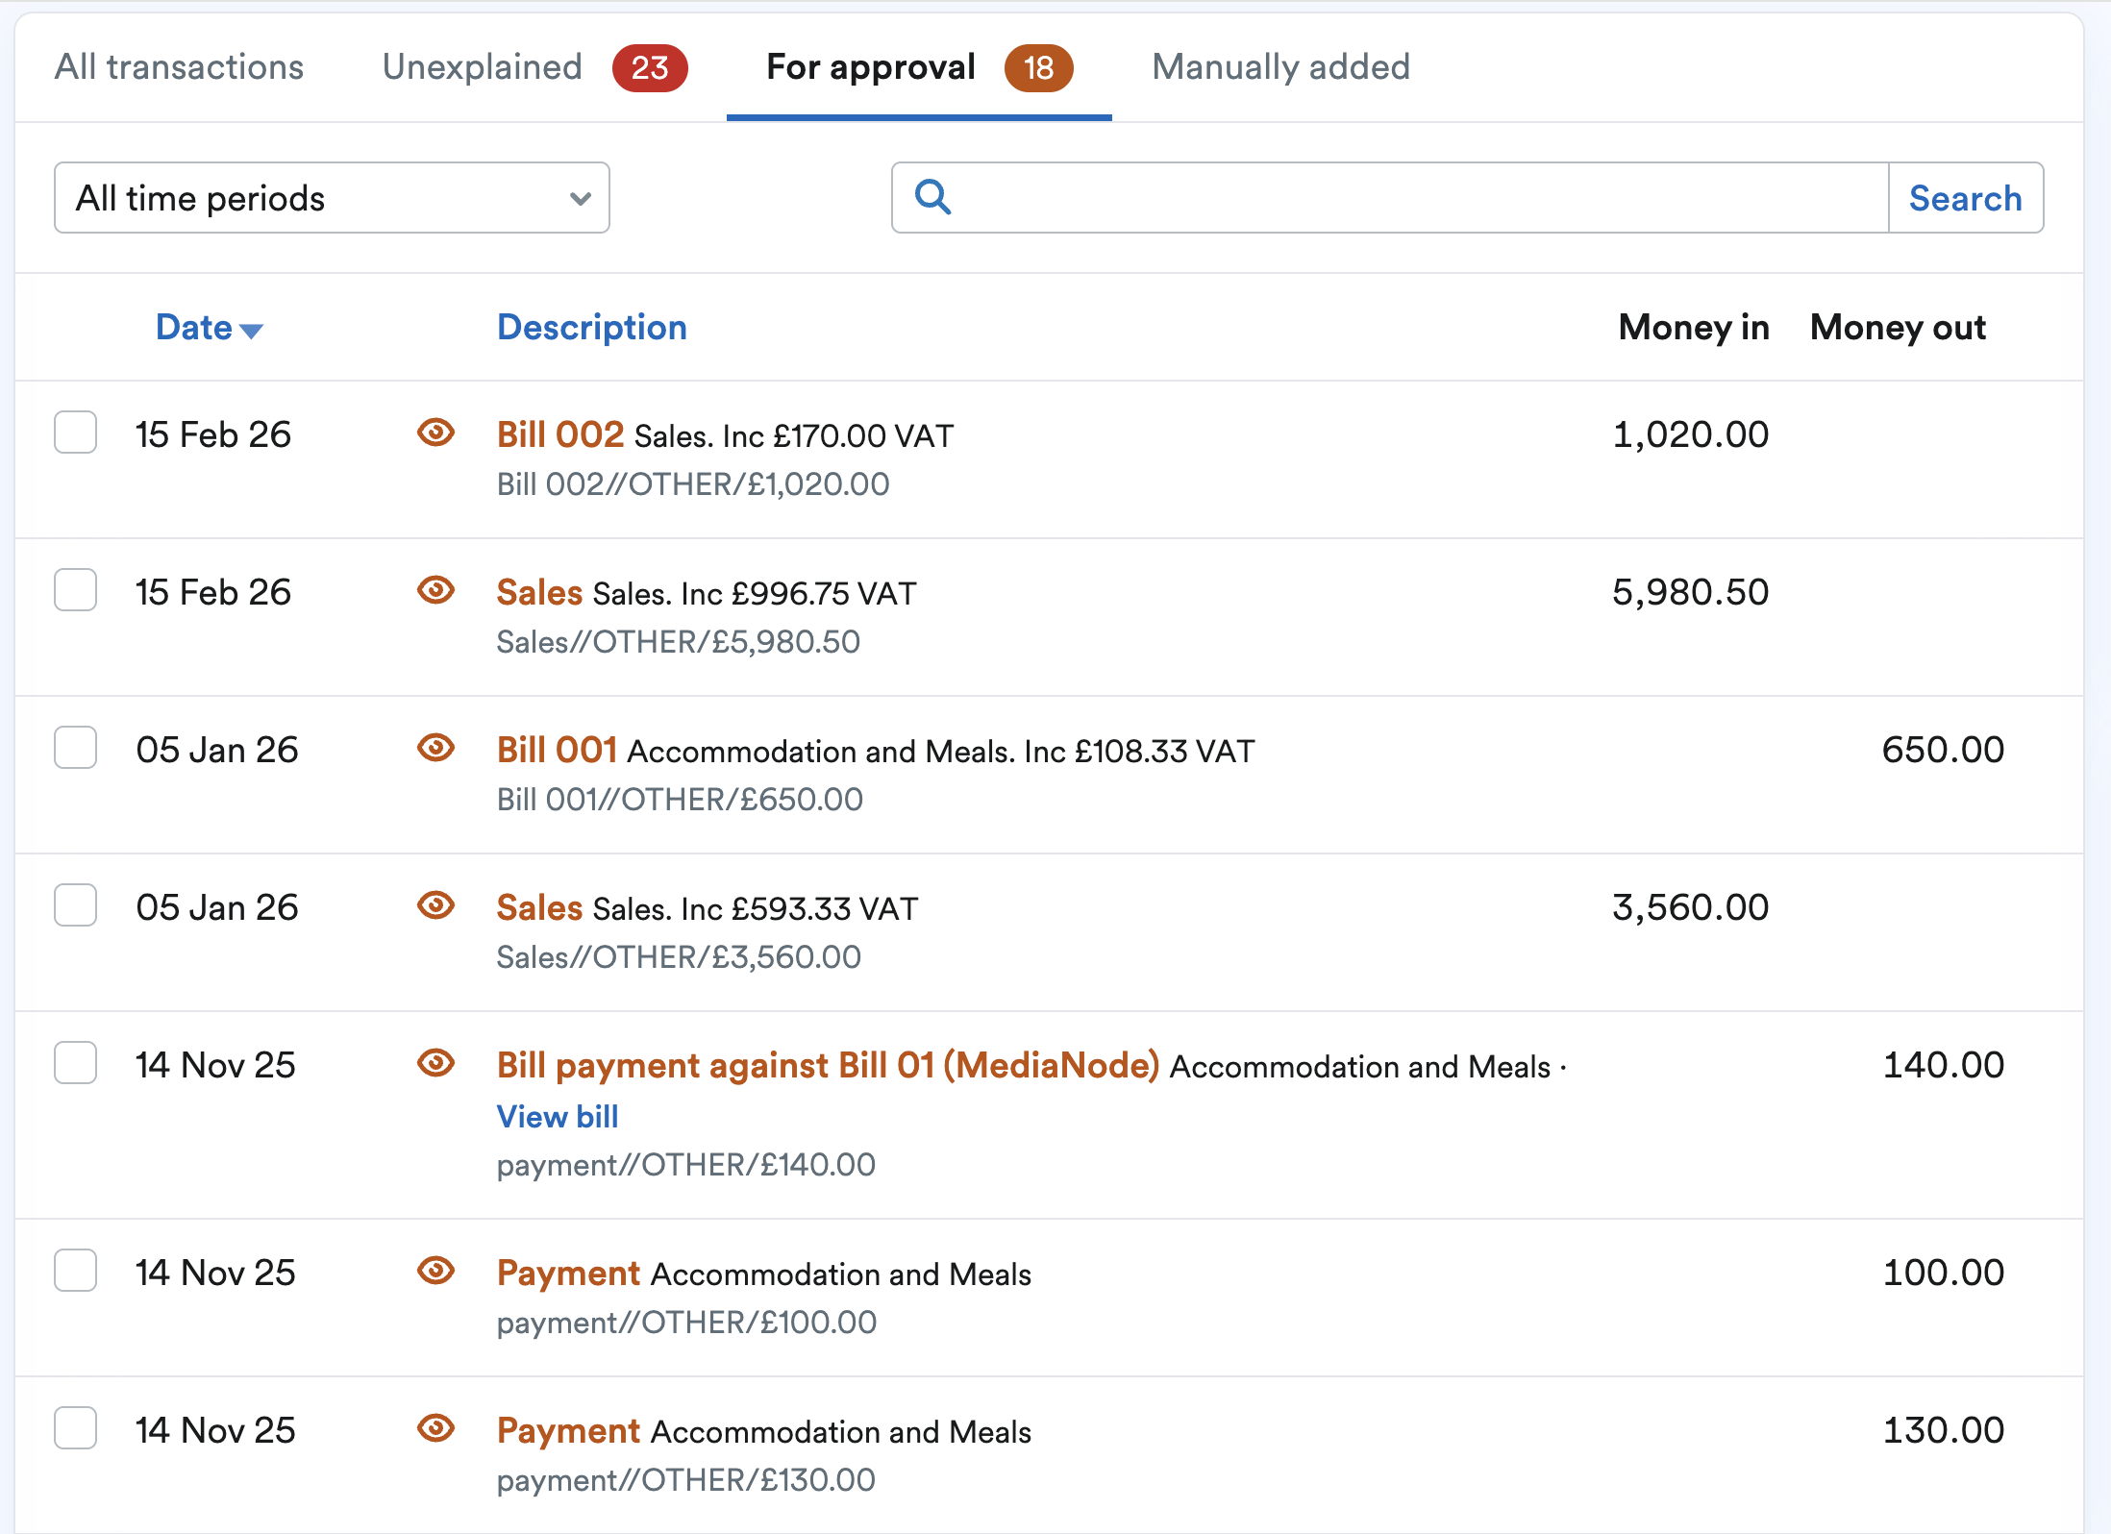The width and height of the screenshot is (2111, 1534).
Task: Click the 5,980.50 money in amount
Action: click(1690, 592)
